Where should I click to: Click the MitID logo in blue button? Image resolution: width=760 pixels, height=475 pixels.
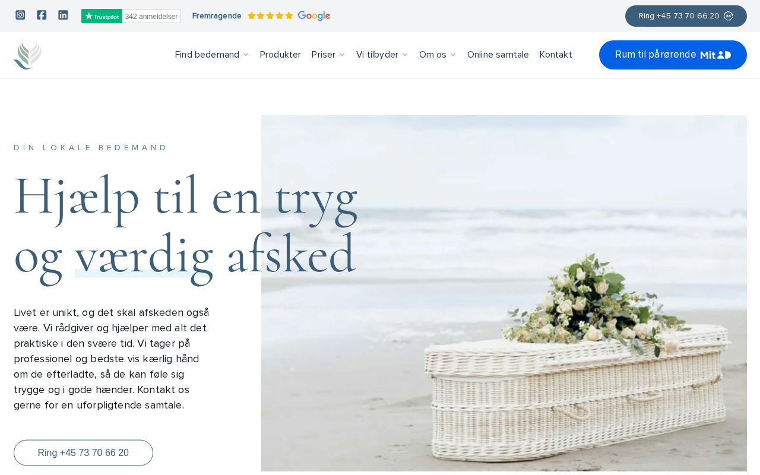(715, 55)
